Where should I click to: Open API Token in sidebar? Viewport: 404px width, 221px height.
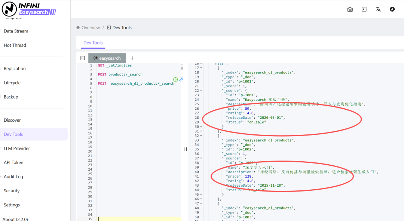13,163
